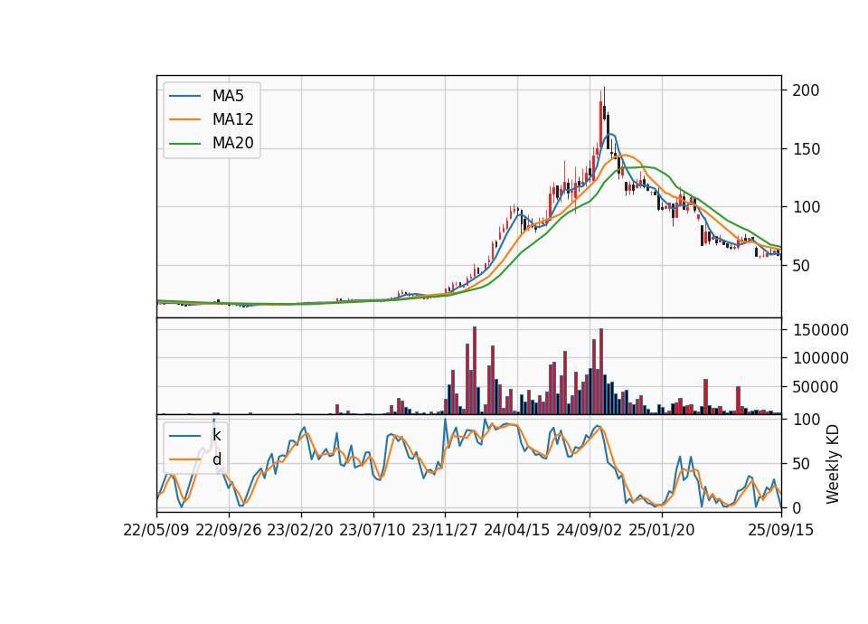Click the 100000 volume axis label
This screenshot has width=868, height=624.
coord(820,358)
